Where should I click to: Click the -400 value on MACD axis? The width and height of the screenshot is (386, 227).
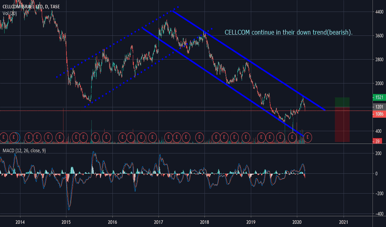379,214
